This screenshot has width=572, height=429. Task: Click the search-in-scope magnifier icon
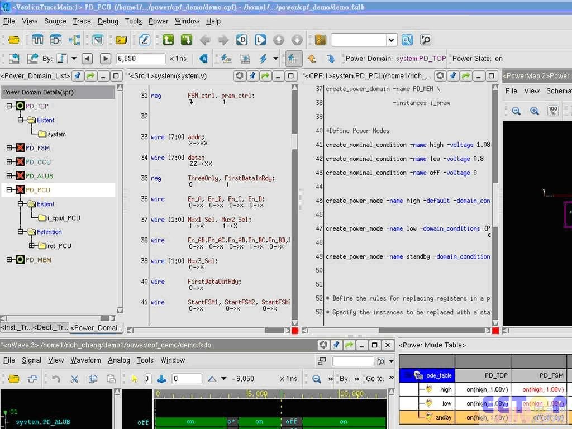pos(425,40)
